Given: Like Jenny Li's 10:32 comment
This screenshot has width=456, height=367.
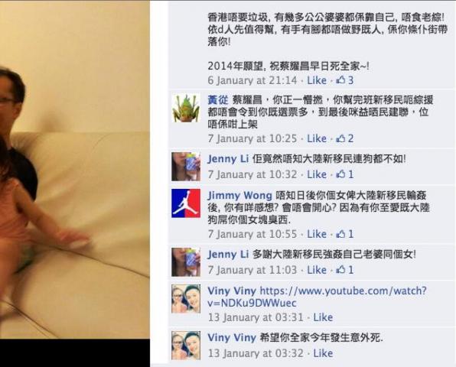Looking at the screenshot, I should (x=317, y=174).
